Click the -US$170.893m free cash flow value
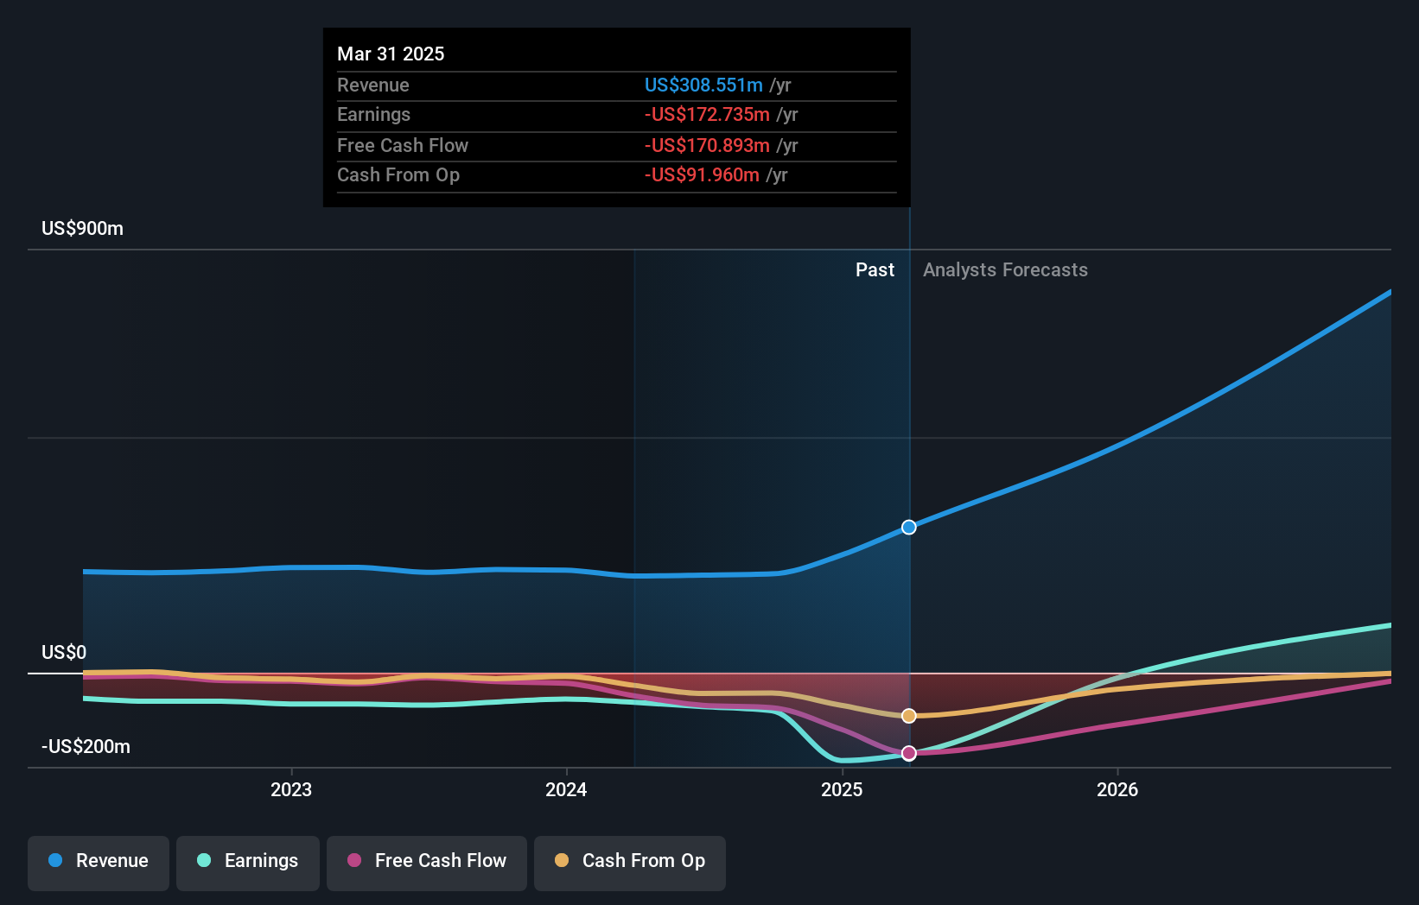 click(x=707, y=145)
